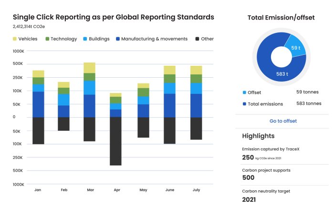Viewport: 334px width, 217px height.
Task: Click the Carbon project supports 500 value
Action: pos(249,178)
